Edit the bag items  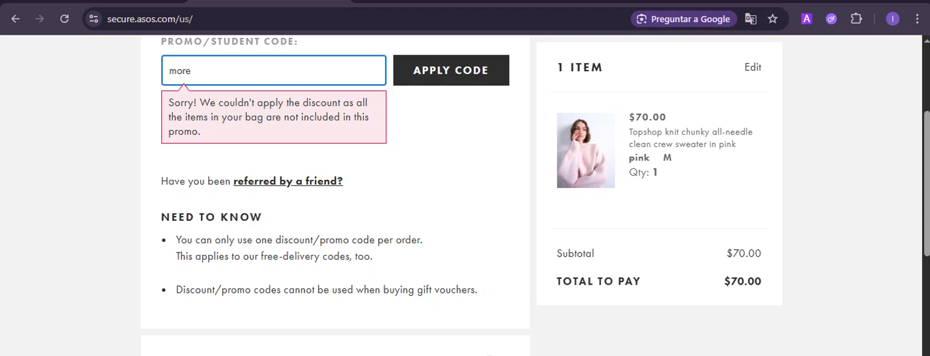753,67
